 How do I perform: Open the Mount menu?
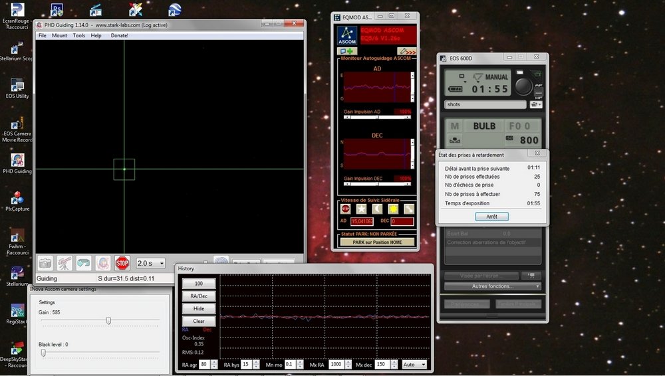(59, 36)
